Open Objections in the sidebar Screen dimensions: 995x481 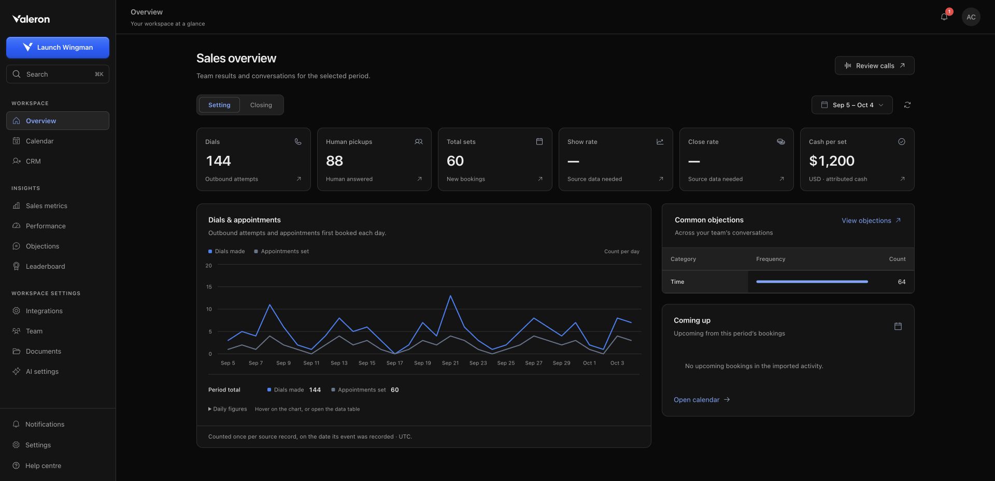pos(58,246)
